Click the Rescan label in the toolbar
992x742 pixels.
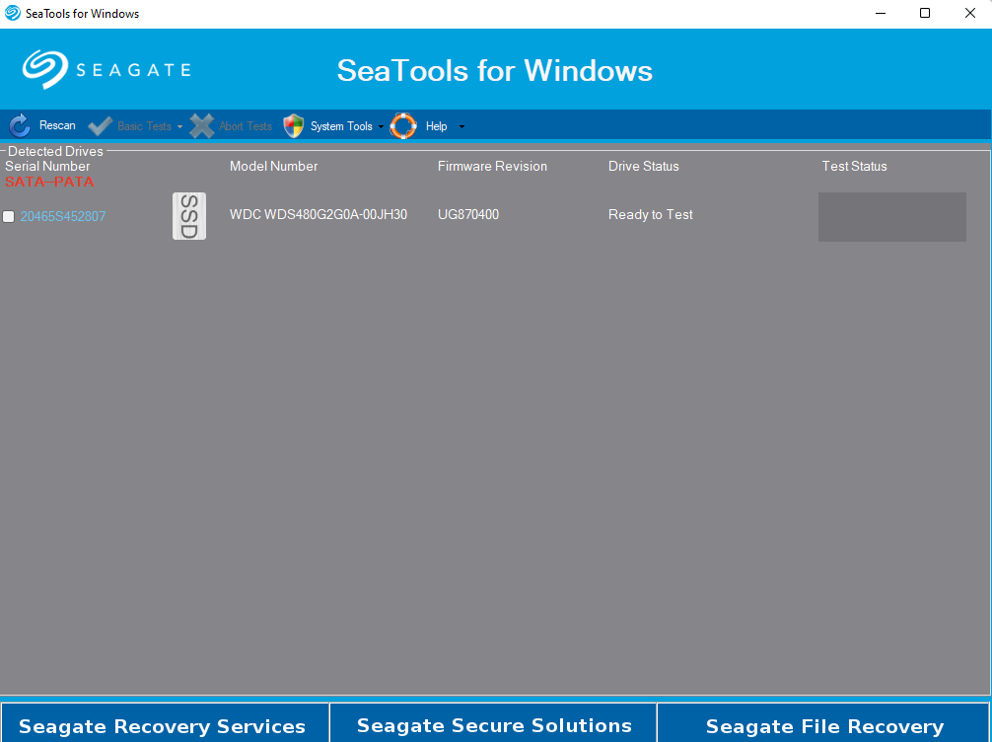pos(57,125)
